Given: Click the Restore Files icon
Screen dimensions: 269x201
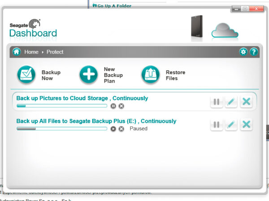Looking at the screenshot, I should (150, 75).
